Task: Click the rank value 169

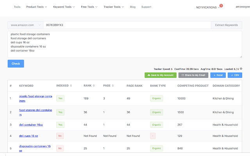Action: tap(86, 98)
